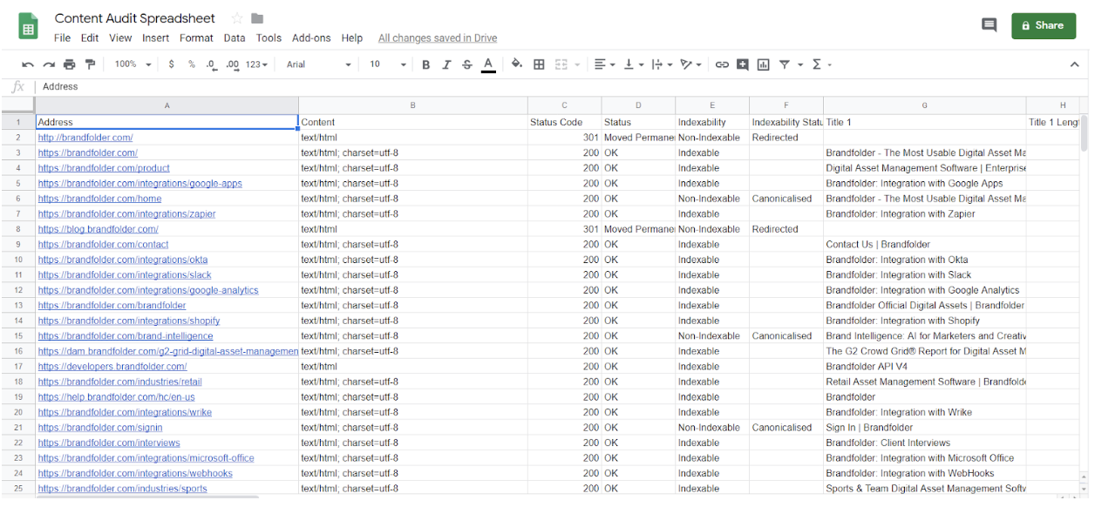Viewport: 1095px width, 507px height.
Task: Toggle italic formatting
Action: [447, 64]
